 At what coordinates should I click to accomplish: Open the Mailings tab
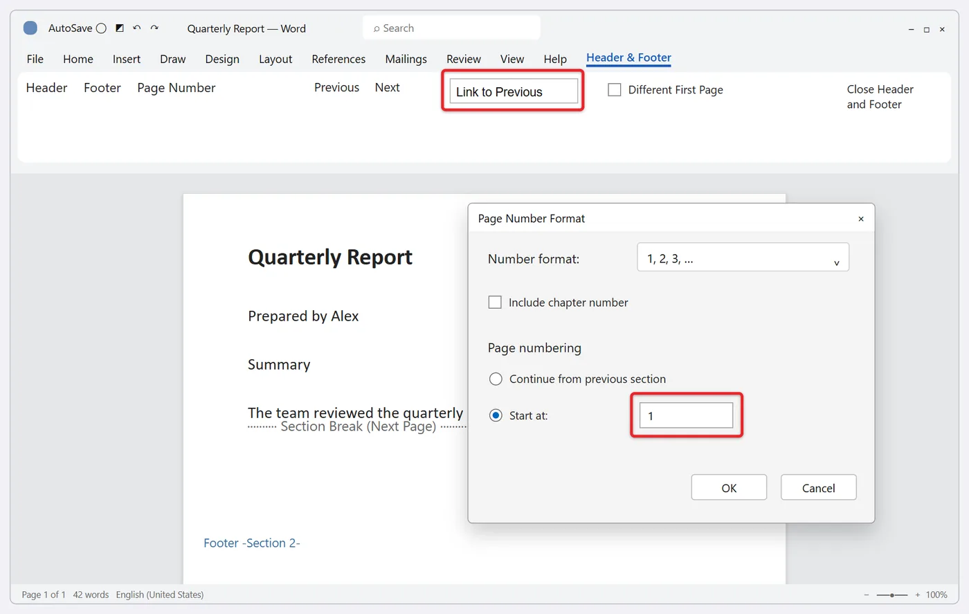point(406,60)
